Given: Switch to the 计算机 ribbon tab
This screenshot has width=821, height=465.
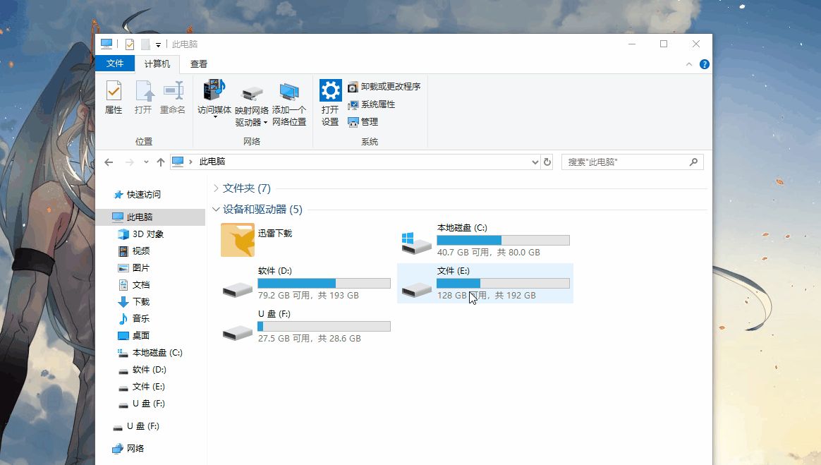Looking at the screenshot, I should [157, 64].
